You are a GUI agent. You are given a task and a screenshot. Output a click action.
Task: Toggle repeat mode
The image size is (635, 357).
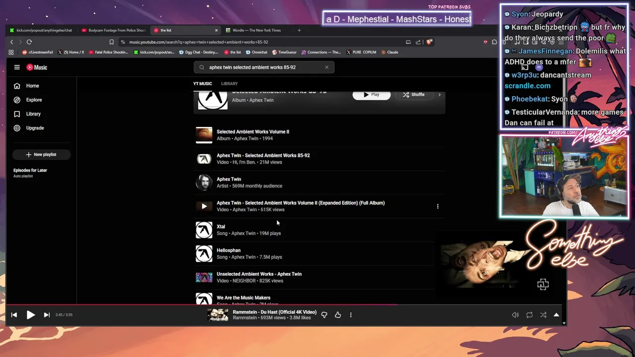click(x=529, y=315)
